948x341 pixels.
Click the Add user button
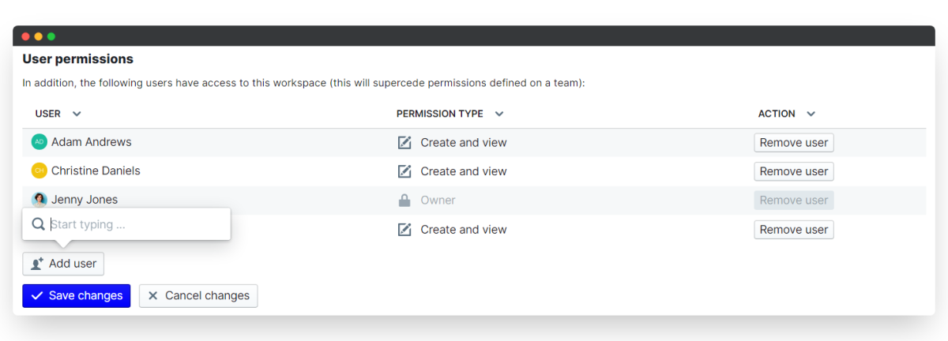pos(63,264)
